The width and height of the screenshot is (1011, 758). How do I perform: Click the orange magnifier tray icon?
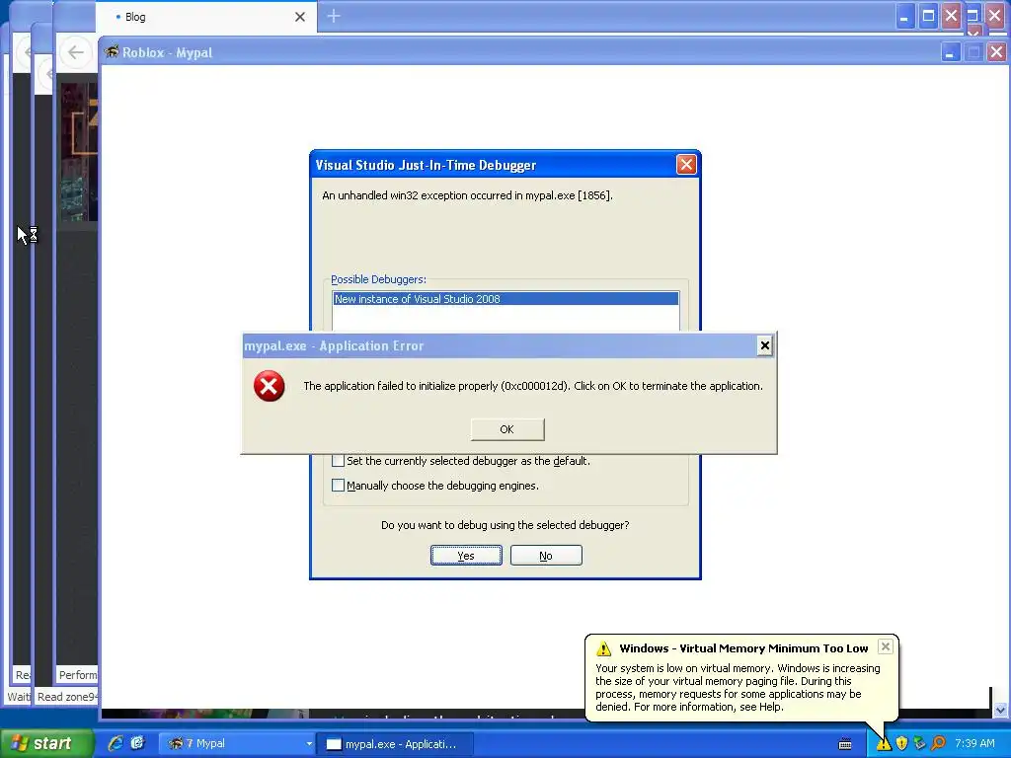click(x=939, y=744)
